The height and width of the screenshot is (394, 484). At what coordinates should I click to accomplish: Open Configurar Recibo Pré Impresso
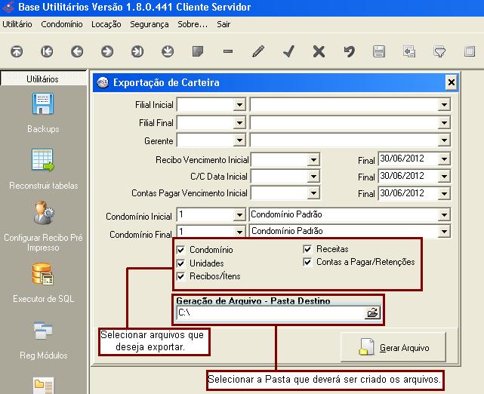tap(42, 214)
